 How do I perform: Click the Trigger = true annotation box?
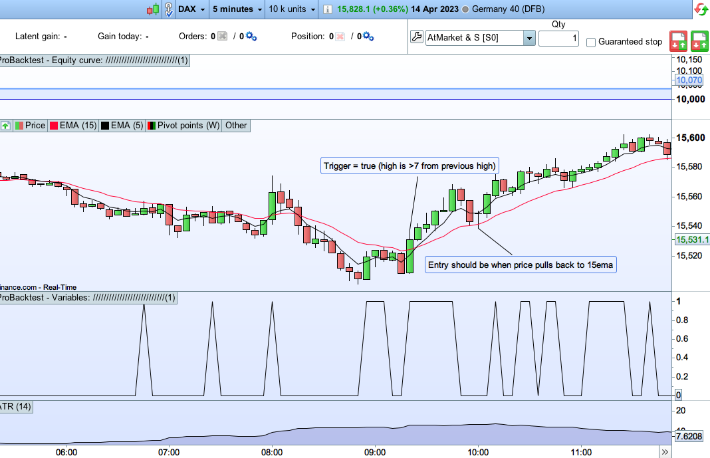410,166
